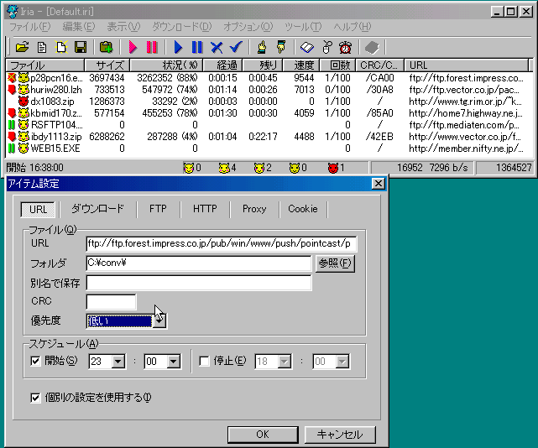Click the 別名で保存 text field
This screenshot has width=538, height=448.
198,283
